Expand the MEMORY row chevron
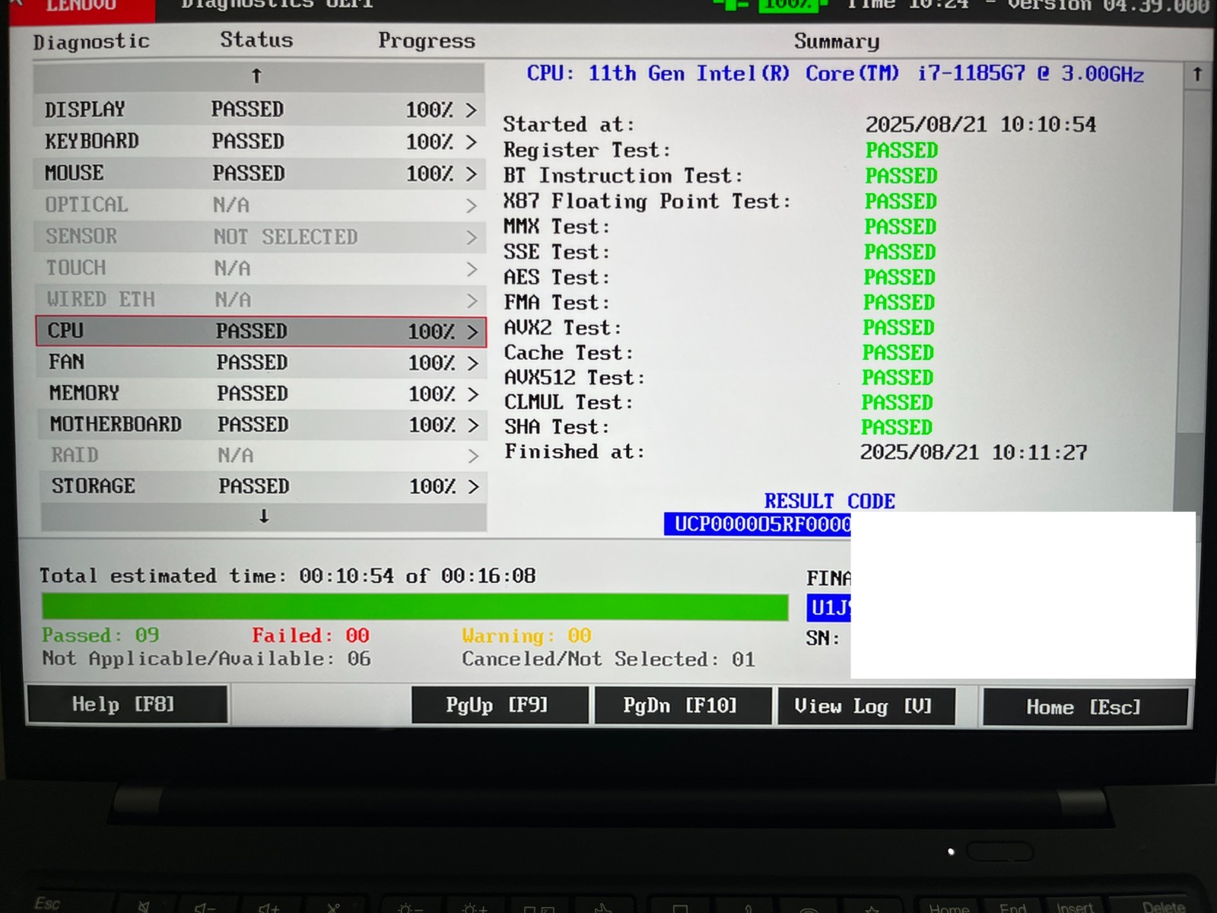 point(473,394)
